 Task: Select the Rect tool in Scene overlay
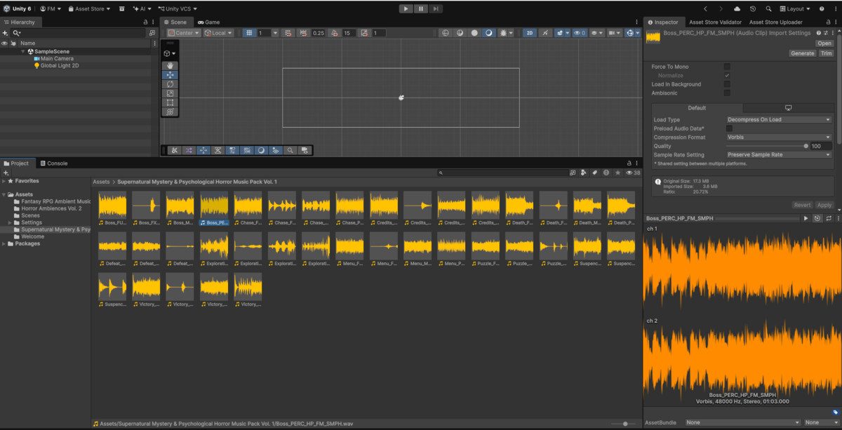pos(170,102)
